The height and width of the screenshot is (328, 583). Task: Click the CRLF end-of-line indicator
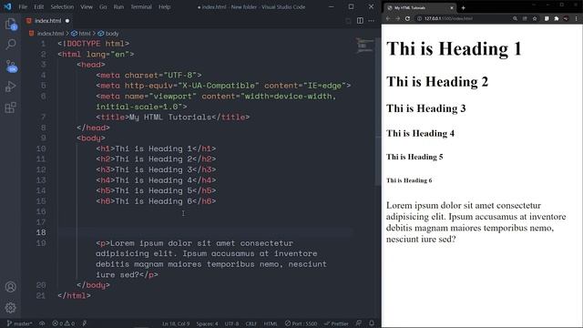[251, 323]
